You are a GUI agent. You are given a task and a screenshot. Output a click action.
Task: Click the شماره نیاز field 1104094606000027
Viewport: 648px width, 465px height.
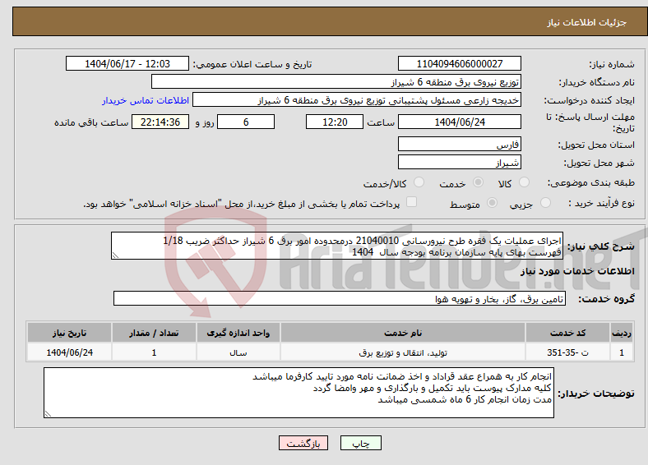point(460,63)
